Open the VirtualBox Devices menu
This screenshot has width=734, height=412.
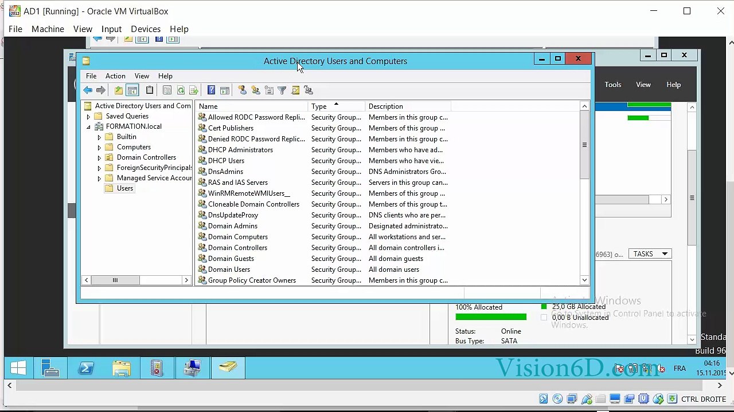(146, 29)
